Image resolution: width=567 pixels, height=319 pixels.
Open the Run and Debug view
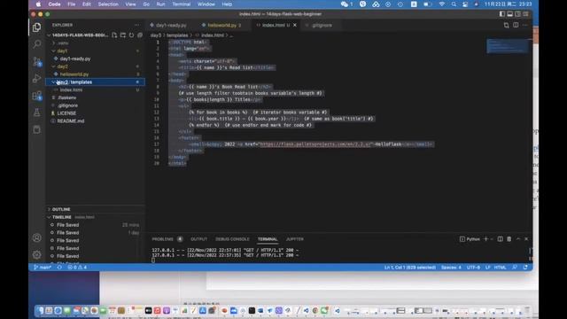[x=36, y=79]
